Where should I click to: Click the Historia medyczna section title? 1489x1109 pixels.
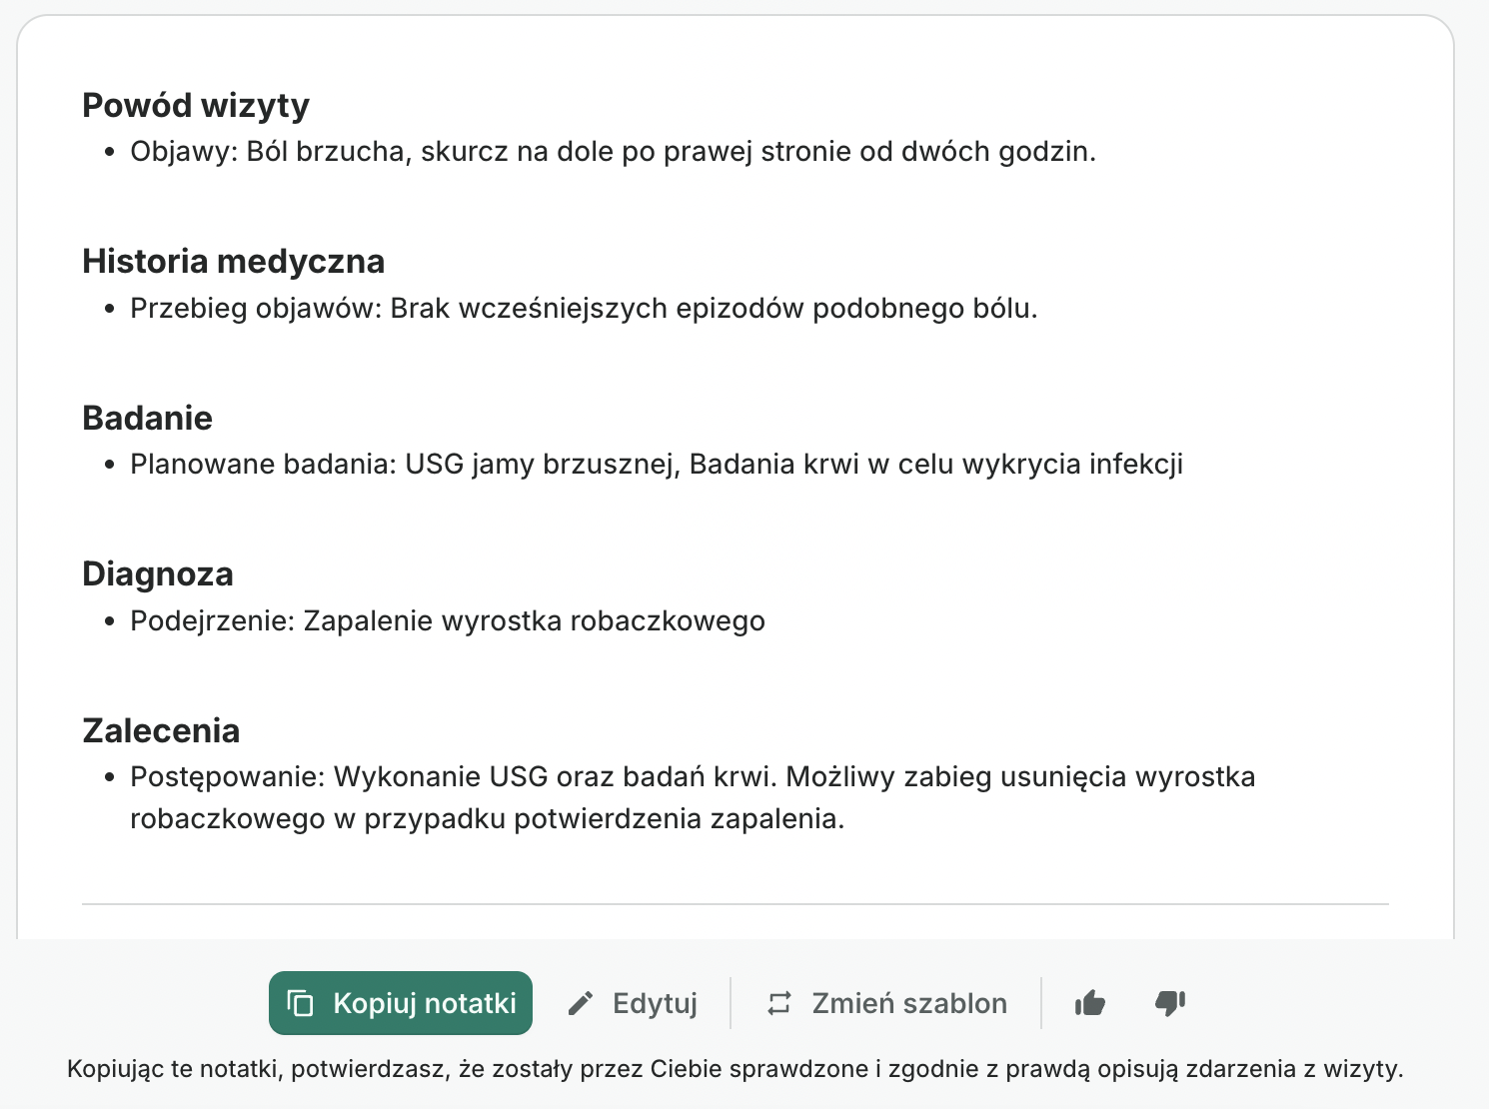click(x=233, y=261)
